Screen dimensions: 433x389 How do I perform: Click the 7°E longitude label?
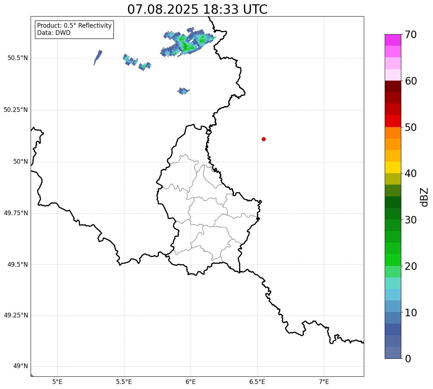point(324,382)
